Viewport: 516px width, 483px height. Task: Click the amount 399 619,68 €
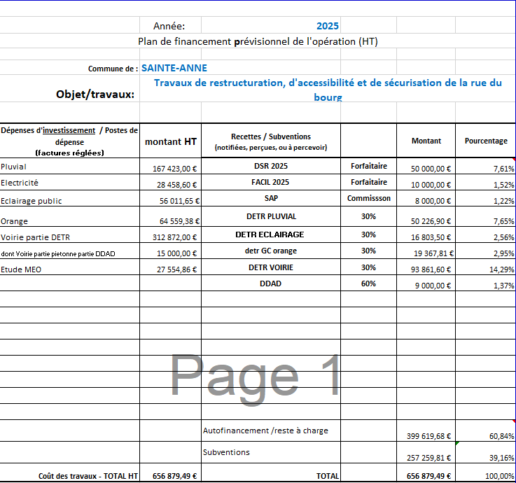pyautogui.click(x=428, y=436)
